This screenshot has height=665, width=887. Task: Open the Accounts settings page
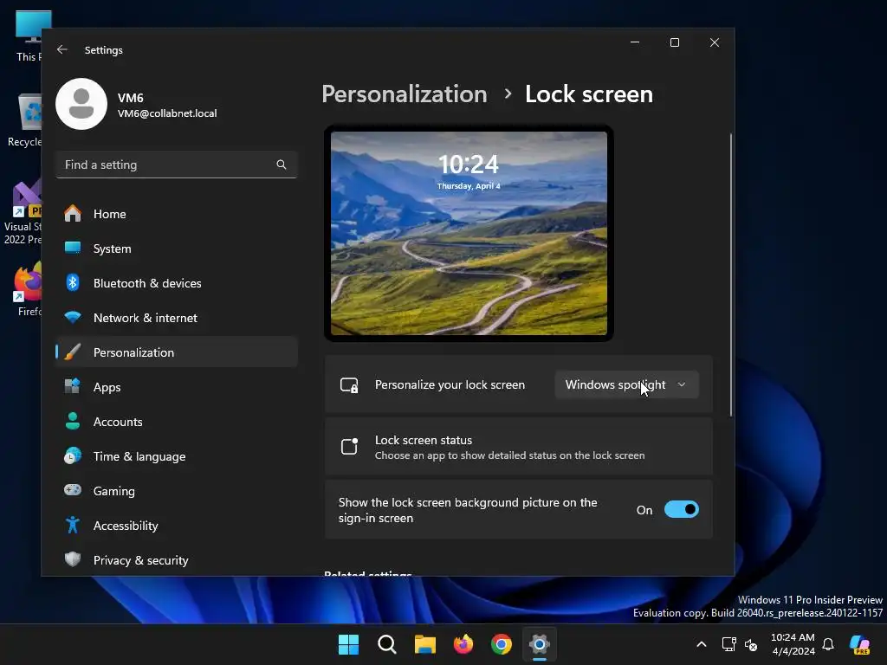click(x=177, y=422)
